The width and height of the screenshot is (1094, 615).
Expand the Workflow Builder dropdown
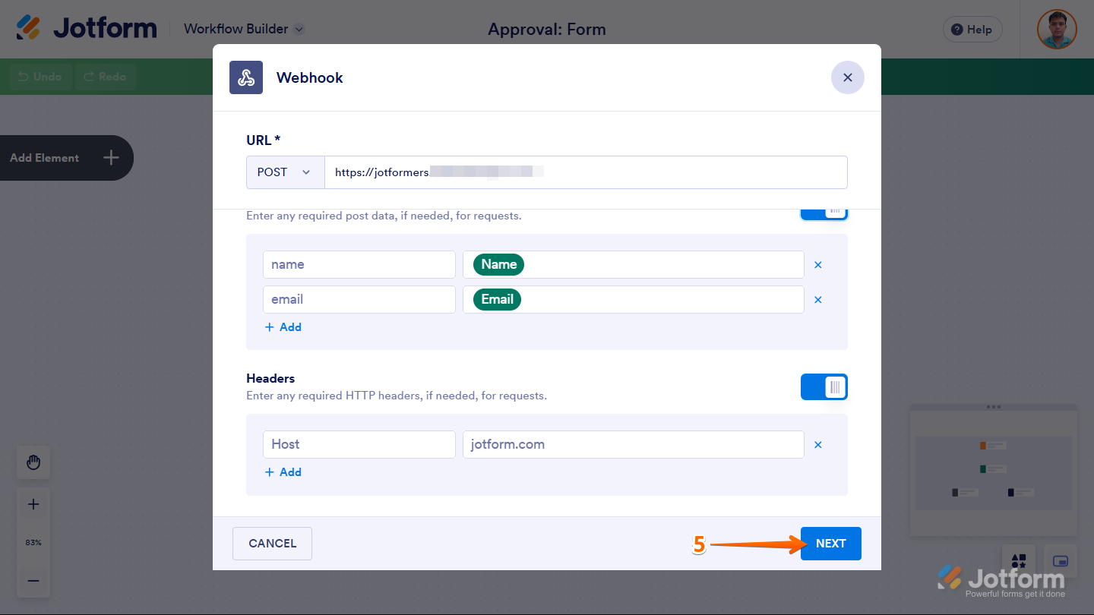point(299,29)
